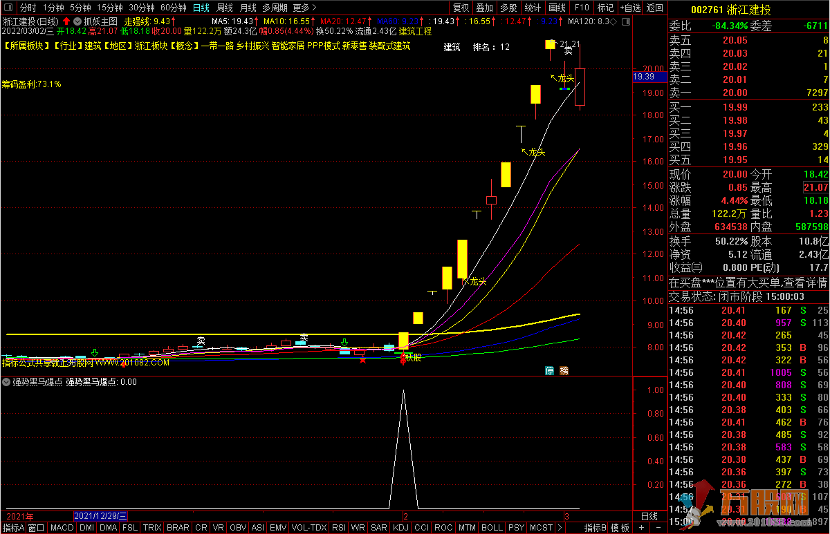Click the 返回 back button
This screenshot has width=830, height=534.
pyautogui.click(x=654, y=8)
